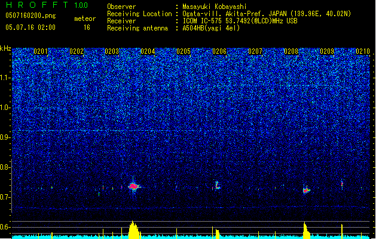Screen dimensions: 376x239
Task: Click the Receiver field label
Action: click(121, 21)
